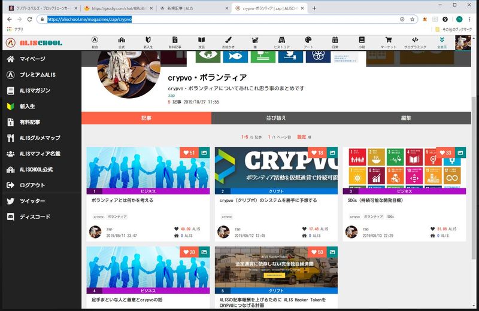Viewport: 479px width, 311px height.
Task: Open article crypvo（クリプボ）のシステムを勝手に予想する
Action: [268, 200]
